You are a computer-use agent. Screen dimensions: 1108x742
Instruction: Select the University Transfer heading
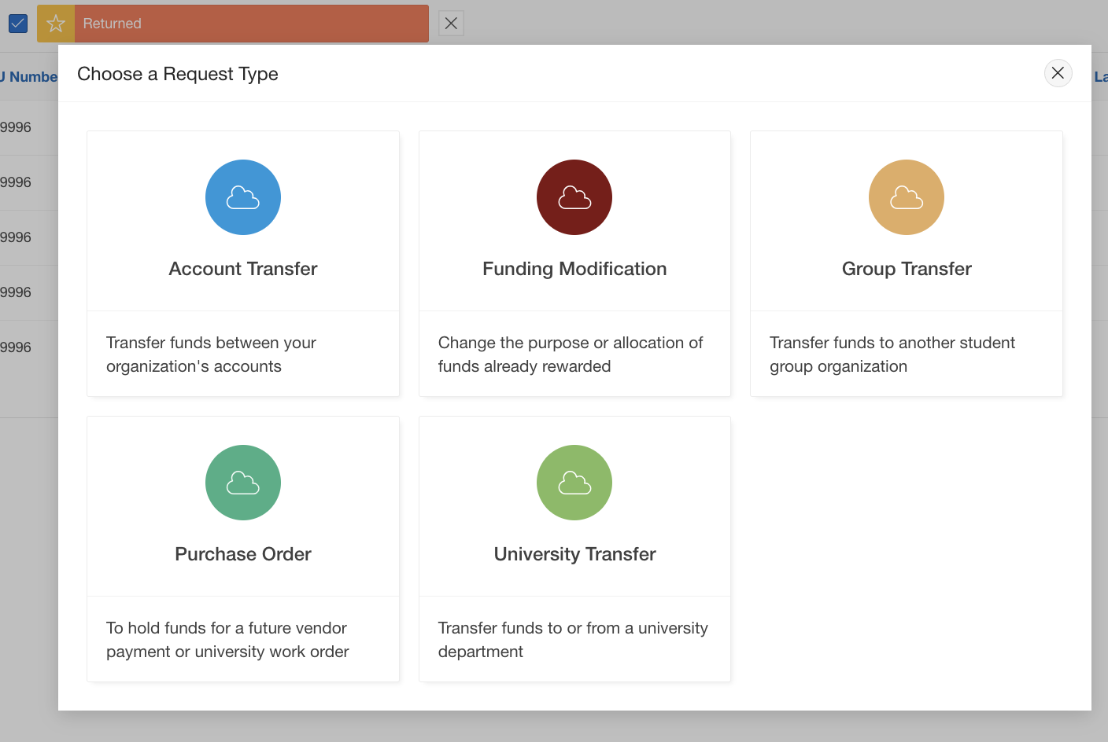click(574, 554)
